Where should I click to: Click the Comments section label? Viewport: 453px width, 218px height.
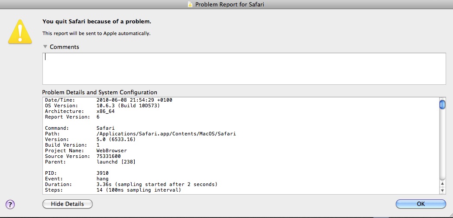(65, 47)
